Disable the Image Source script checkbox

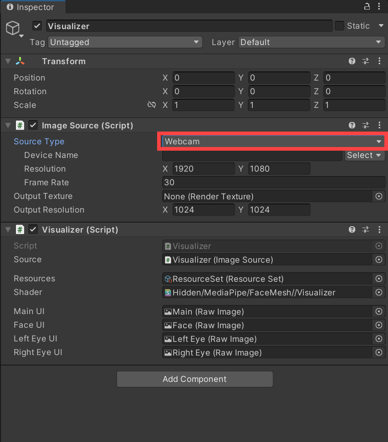click(33, 125)
